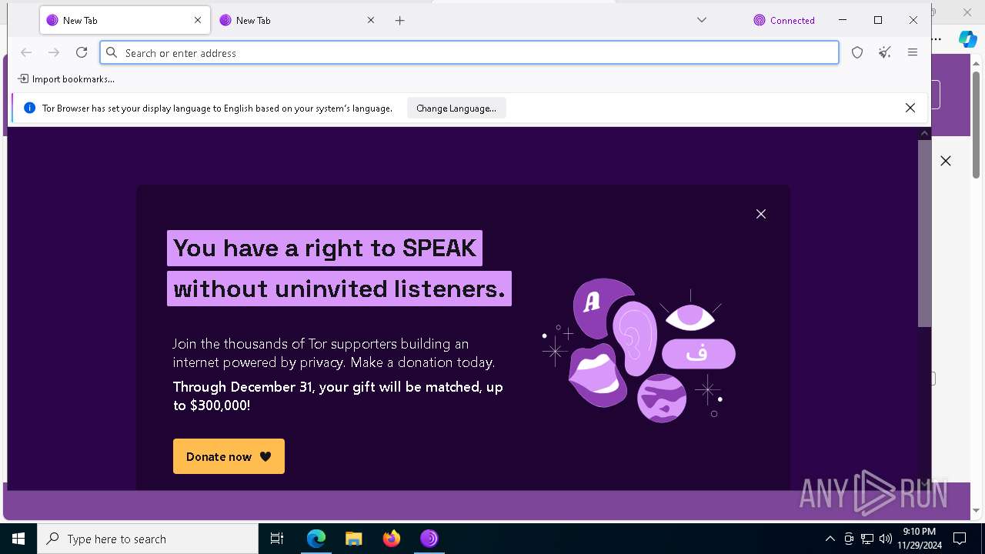Open Firefox from the taskbar

[392, 539]
